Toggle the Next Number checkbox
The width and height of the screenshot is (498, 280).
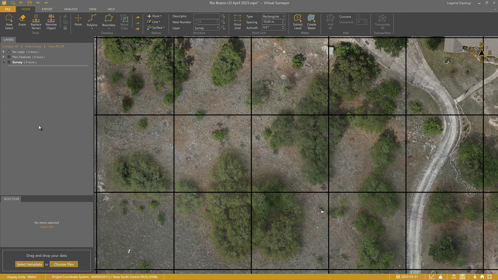[195, 22]
